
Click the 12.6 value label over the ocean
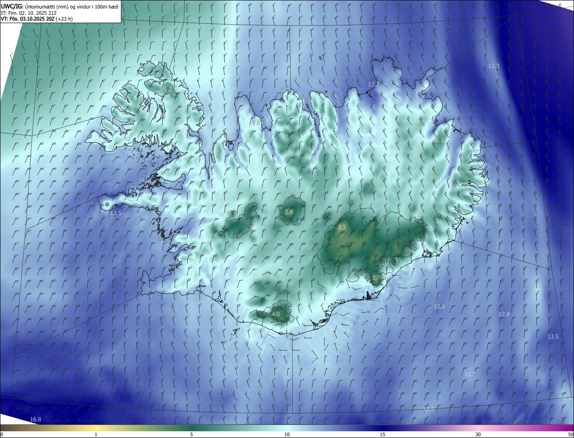pos(440,306)
